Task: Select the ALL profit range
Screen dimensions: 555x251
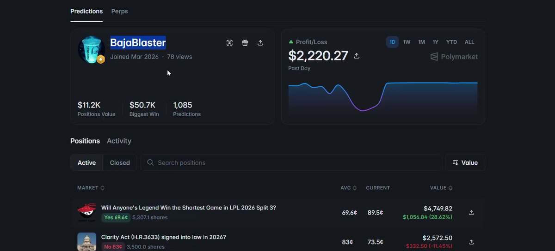Action: (x=469, y=42)
